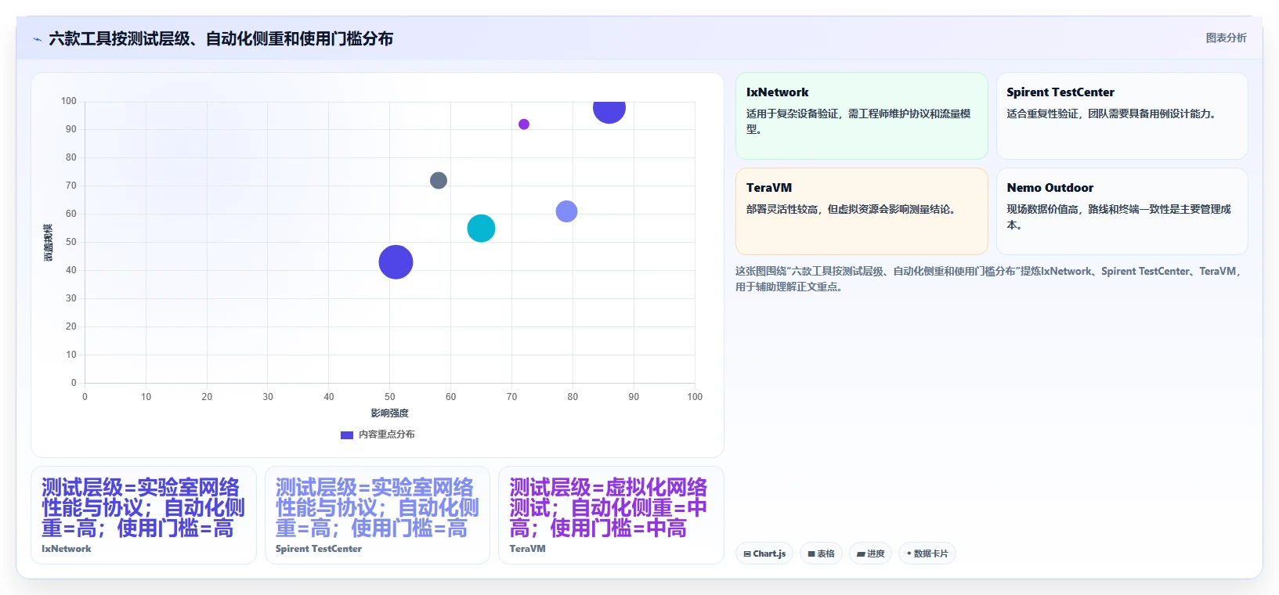Click the 图表分析 label in the header
Image resolution: width=1279 pixels, height=595 pixels.
pyautogui.click(x=1226, y=38)
